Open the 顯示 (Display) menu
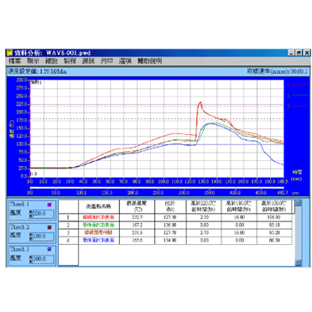 (33, 61)
